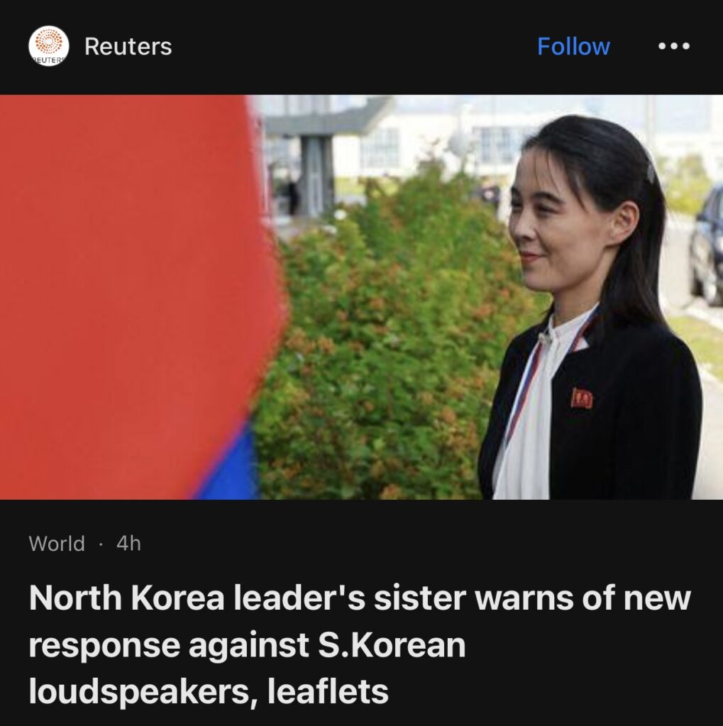Open the three-dot more options menu
The image size is (723, 726).
674,46
